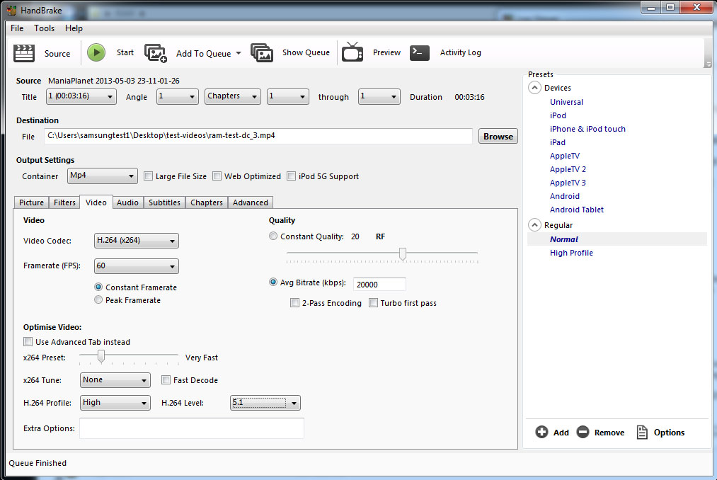Adjust the x264 Preset slider

[101, 357]
